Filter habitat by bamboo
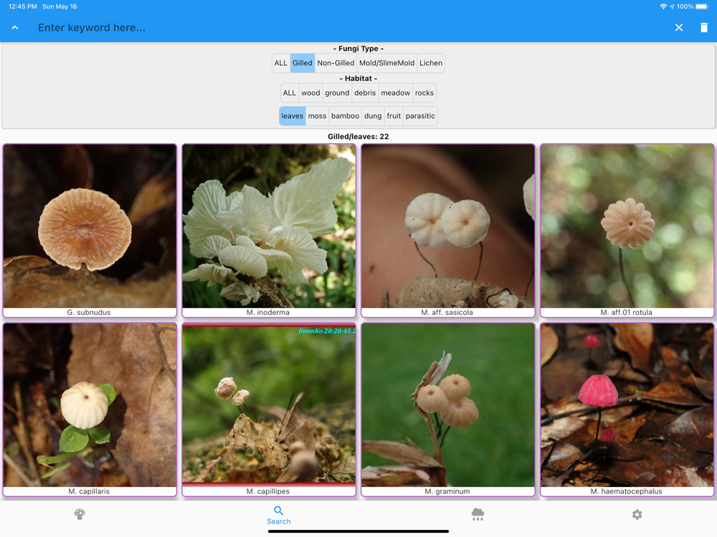Screen dimensions: 717x537 pos(345,116)
